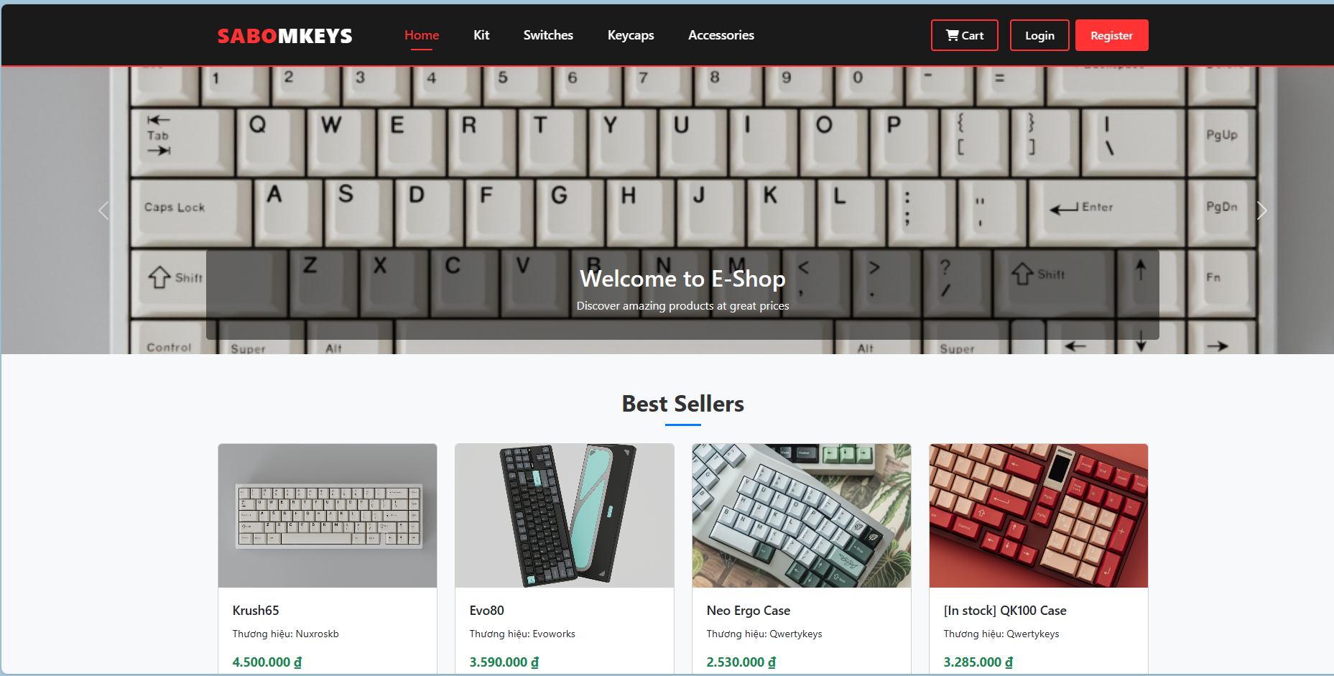Click the SABOMKEYS logo
Viewport: 1334px width, 676px height.
click(x=285, y=36)
